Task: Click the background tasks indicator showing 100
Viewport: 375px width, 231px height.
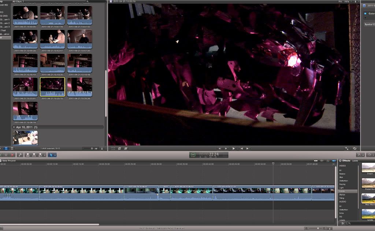Action: tap(193, 155)
